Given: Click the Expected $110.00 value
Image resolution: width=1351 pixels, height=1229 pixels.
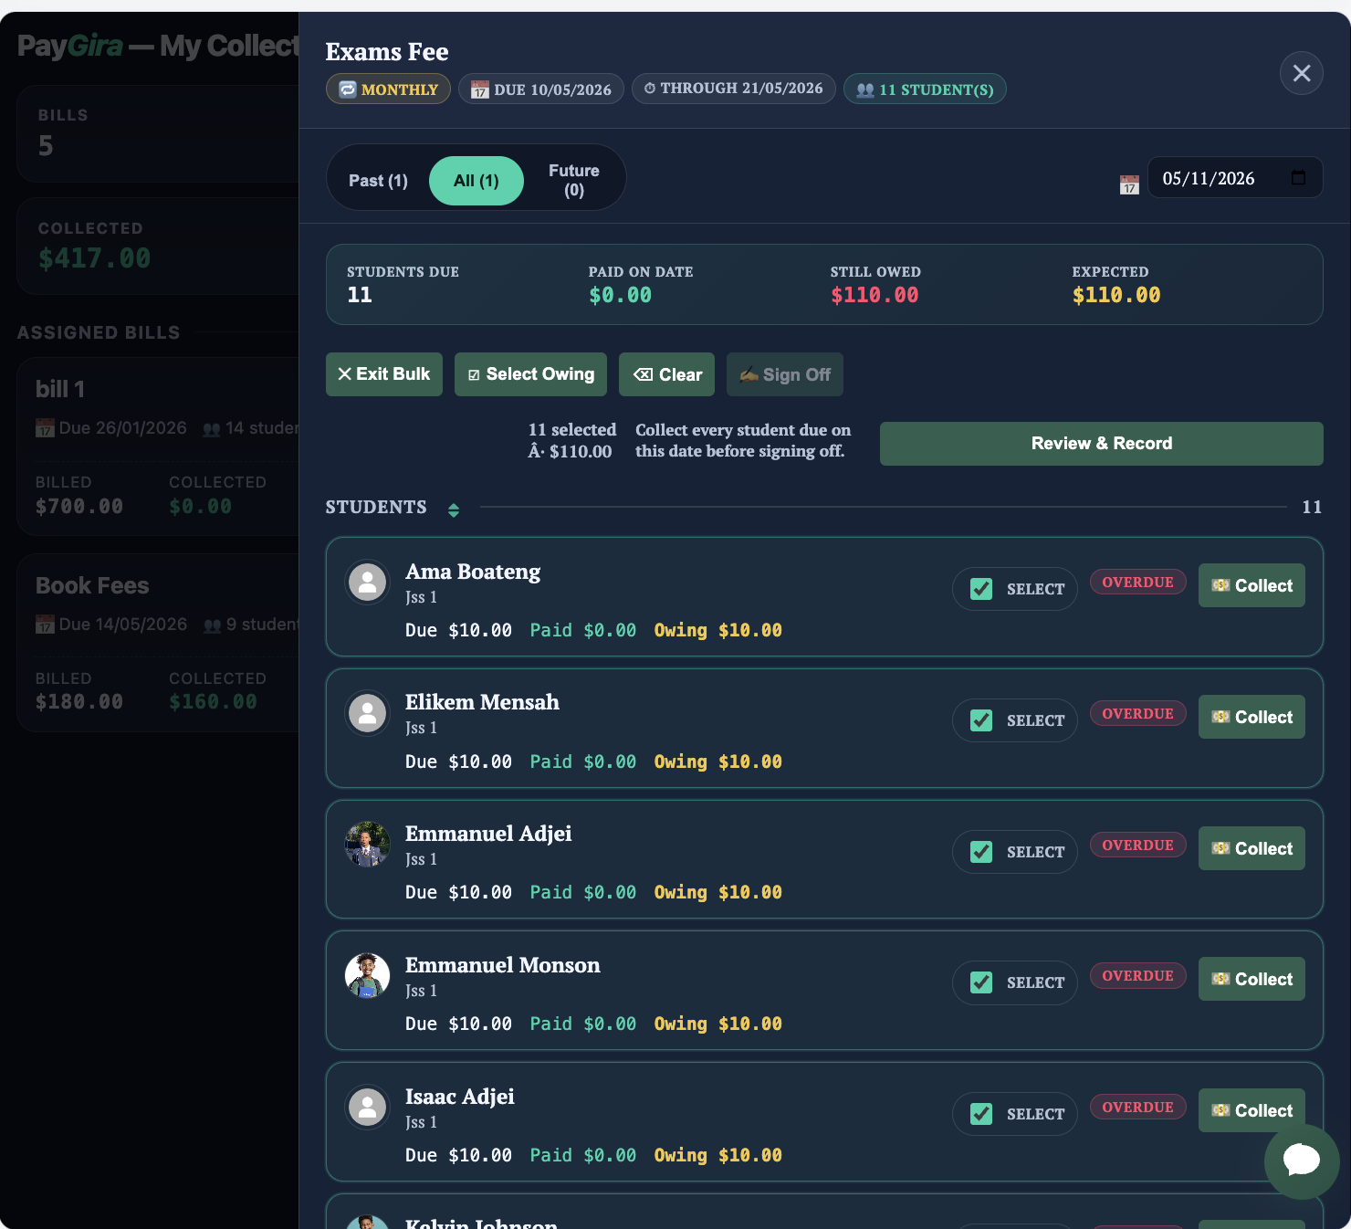Looking at the screenshot, I should (1116, 295).
